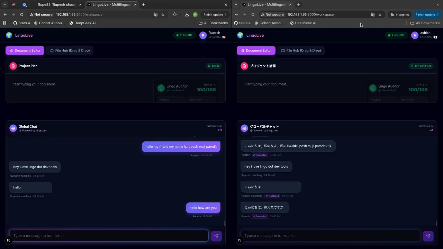Open Cohort Announ... bookmark in left window

coord(49,23)
